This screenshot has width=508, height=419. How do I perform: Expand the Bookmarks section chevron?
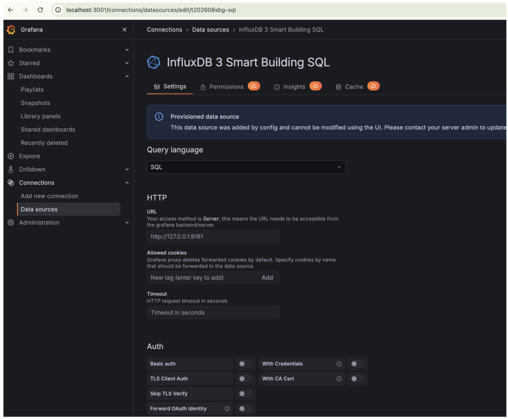(x=127, y=50)
